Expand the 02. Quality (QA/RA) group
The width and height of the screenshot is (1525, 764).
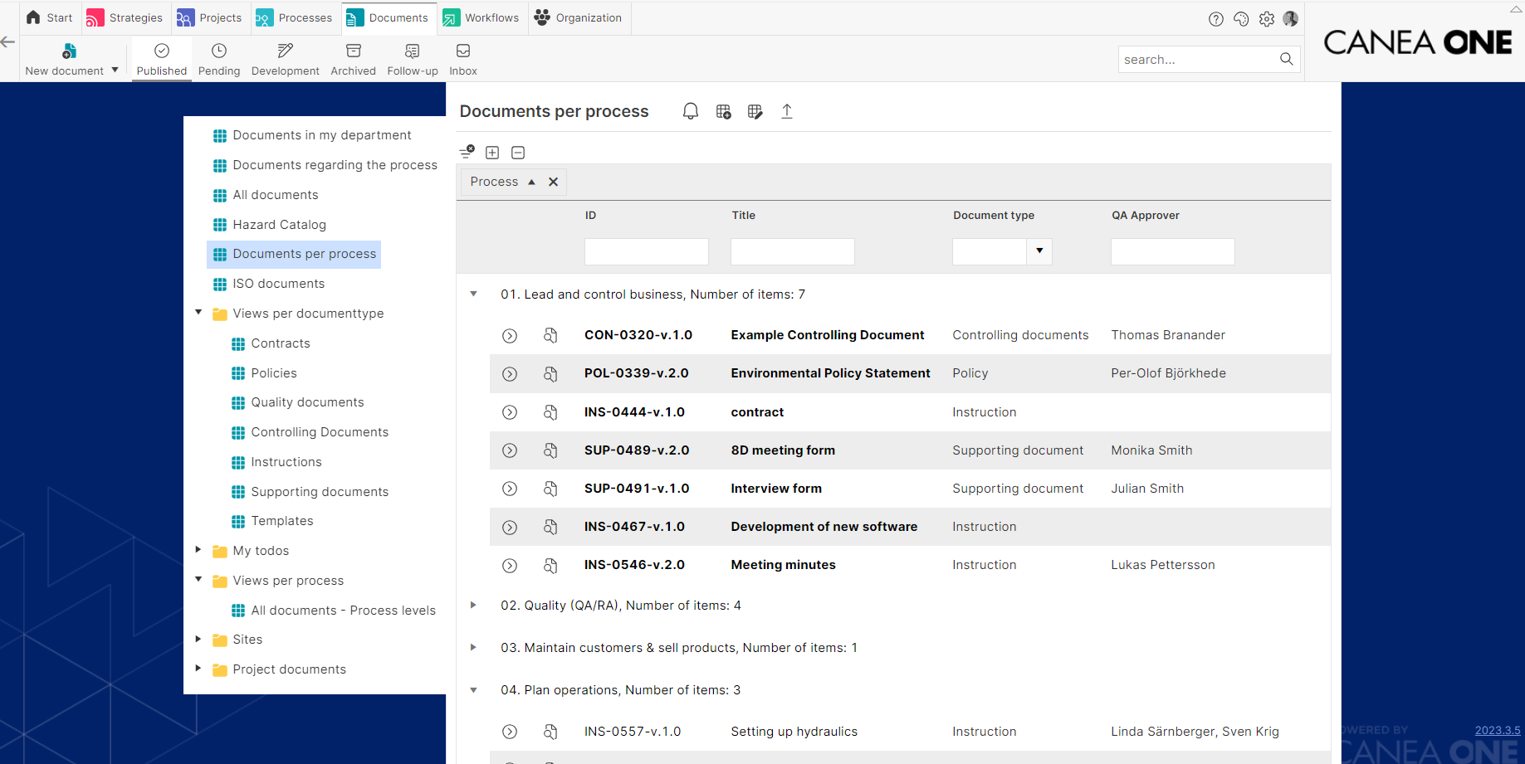click(x=473, y=606)
